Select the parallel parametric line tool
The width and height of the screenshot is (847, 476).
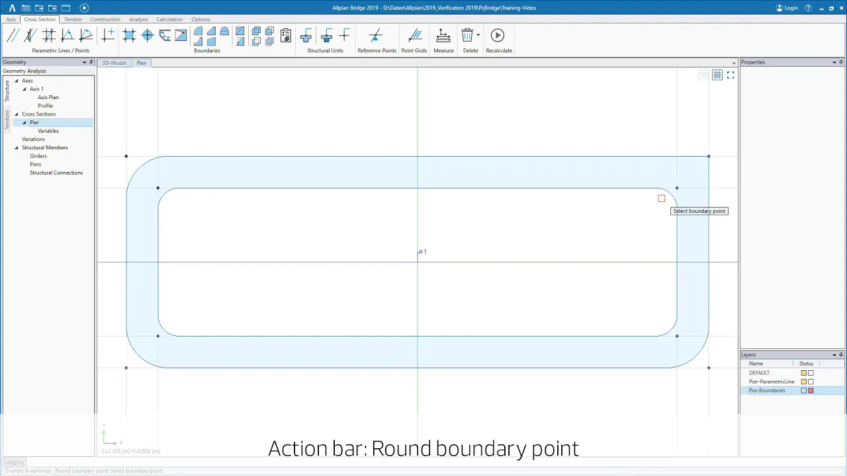13,35
